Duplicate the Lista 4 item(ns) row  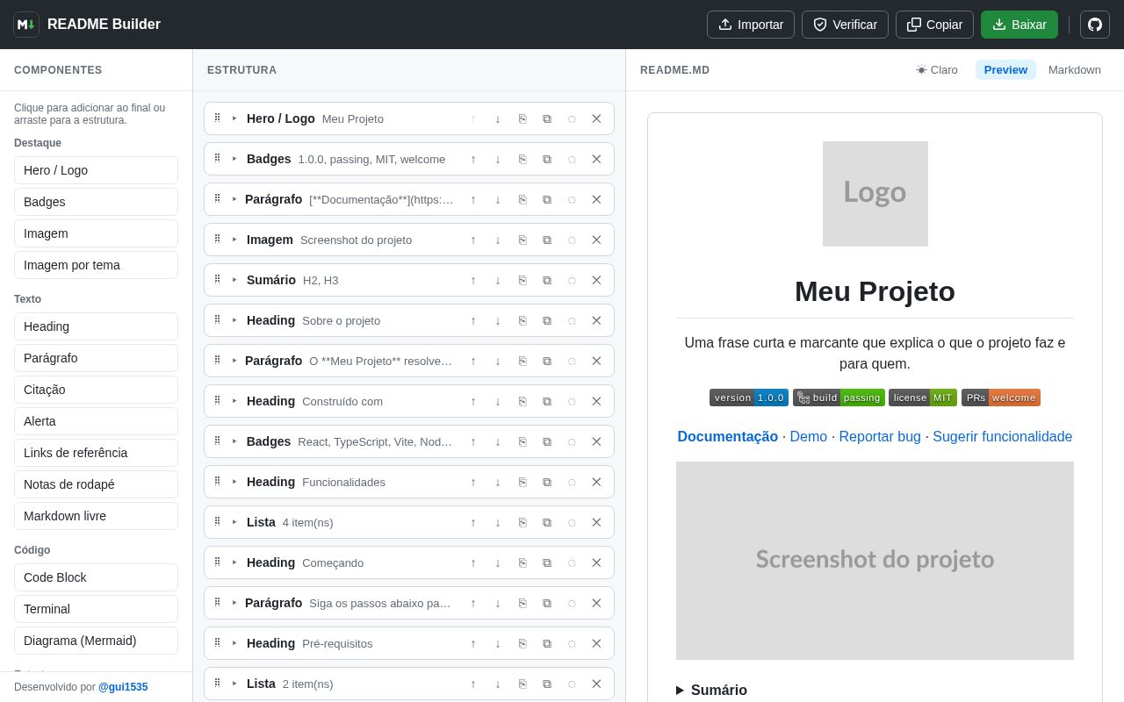tap(547, 522)
